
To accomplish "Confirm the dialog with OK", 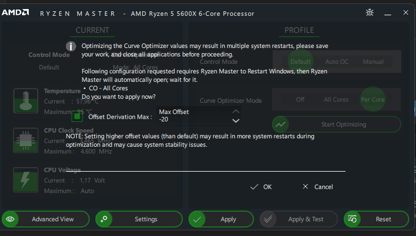I will click(261, 187).
